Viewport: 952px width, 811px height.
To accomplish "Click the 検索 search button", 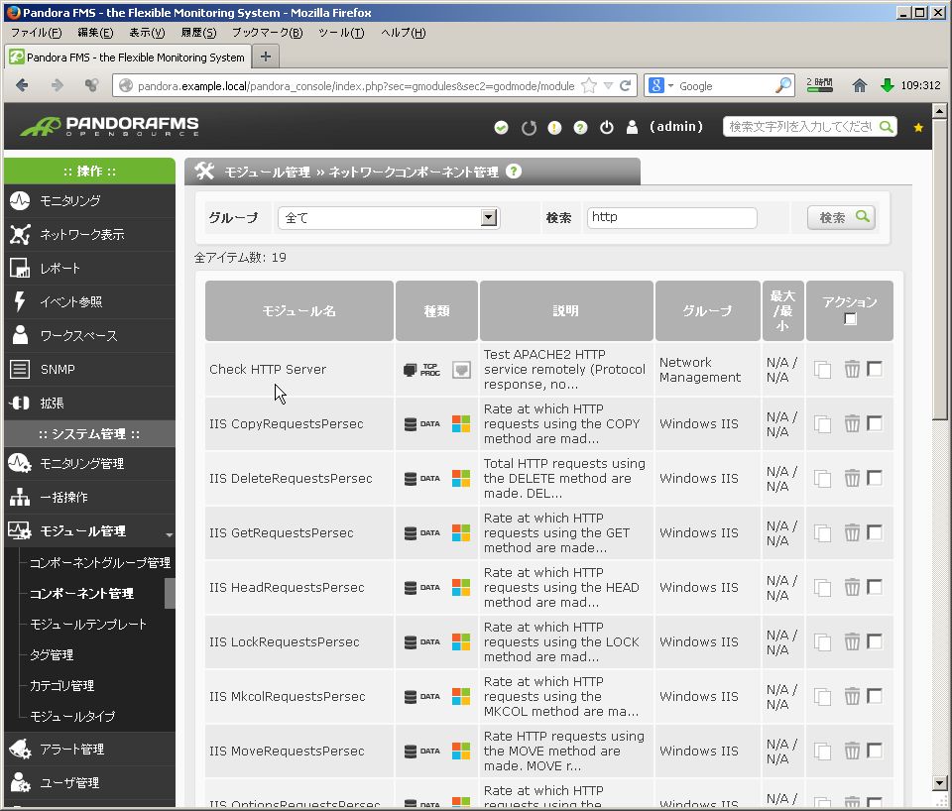I will (x=842, y=217).
